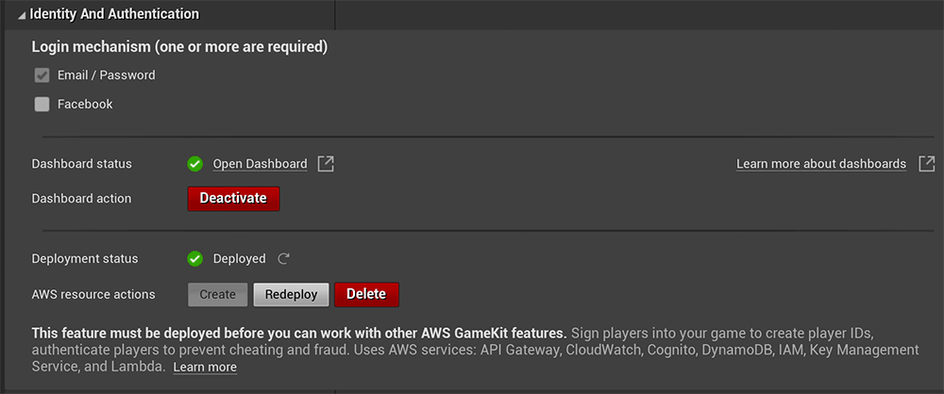The image size is (944, 394).
Task: Click the greyed-out Create button
Action: 218,295
